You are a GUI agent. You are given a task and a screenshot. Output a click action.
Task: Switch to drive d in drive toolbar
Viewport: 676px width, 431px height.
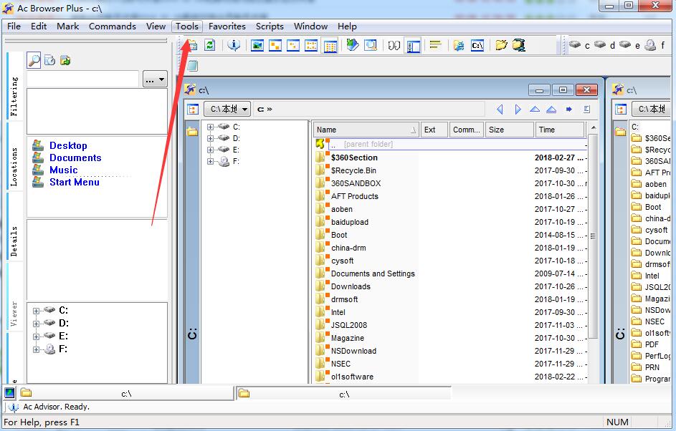click(x=605, y=45)
